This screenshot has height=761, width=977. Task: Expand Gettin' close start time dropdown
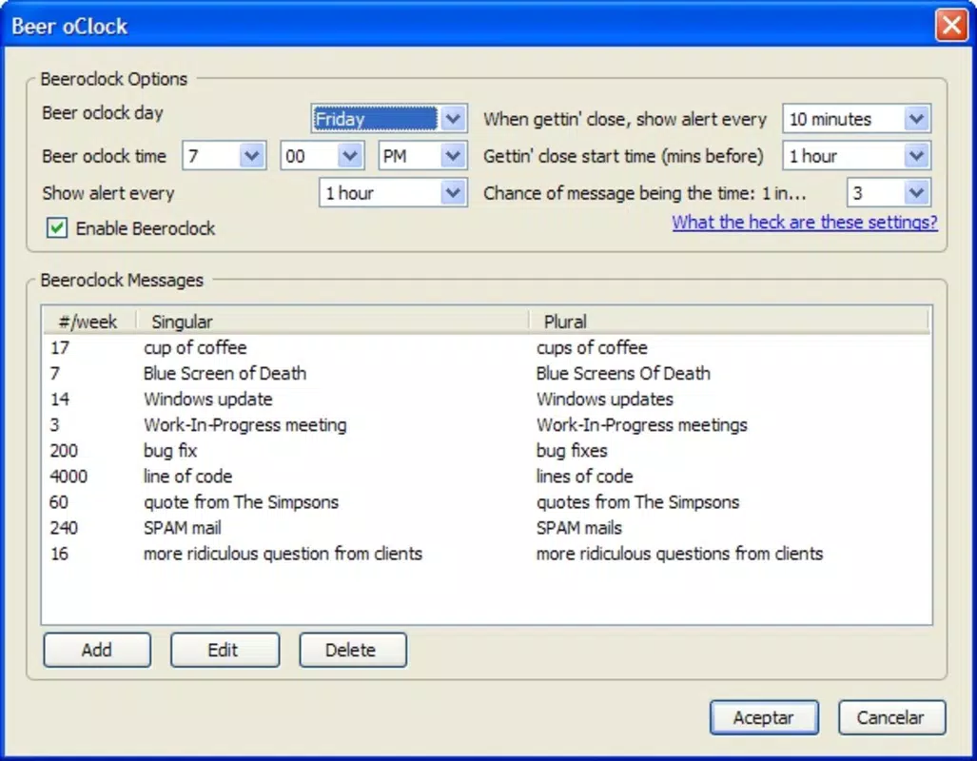coord(857,156)
